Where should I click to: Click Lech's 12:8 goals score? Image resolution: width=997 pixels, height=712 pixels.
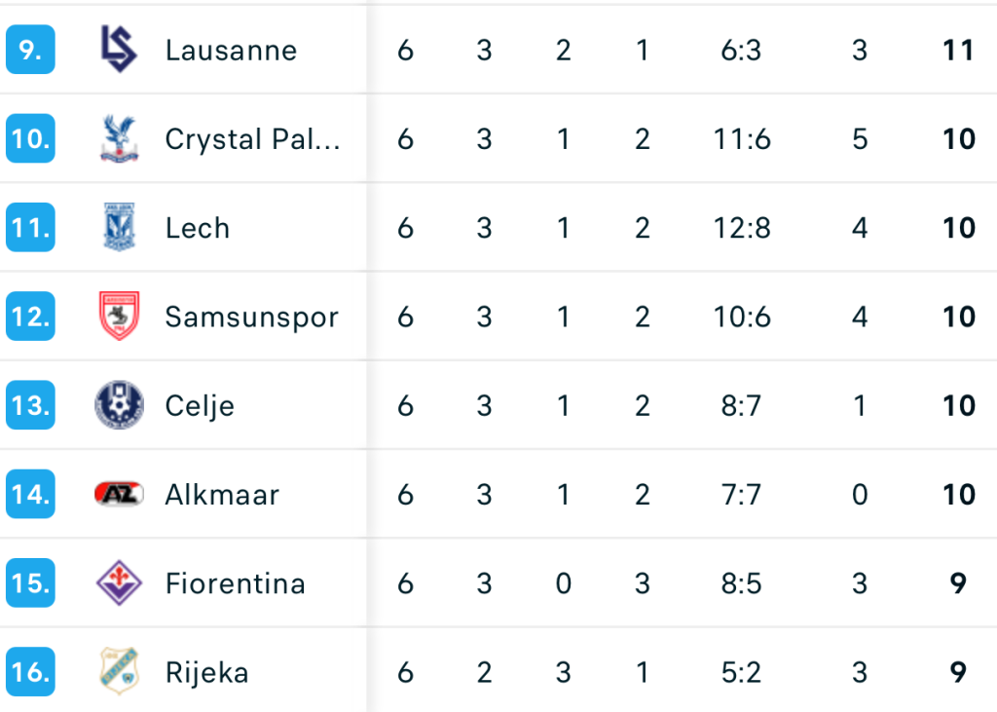coord(741,228)
